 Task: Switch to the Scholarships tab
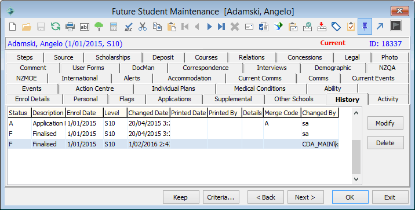point(113,57)
